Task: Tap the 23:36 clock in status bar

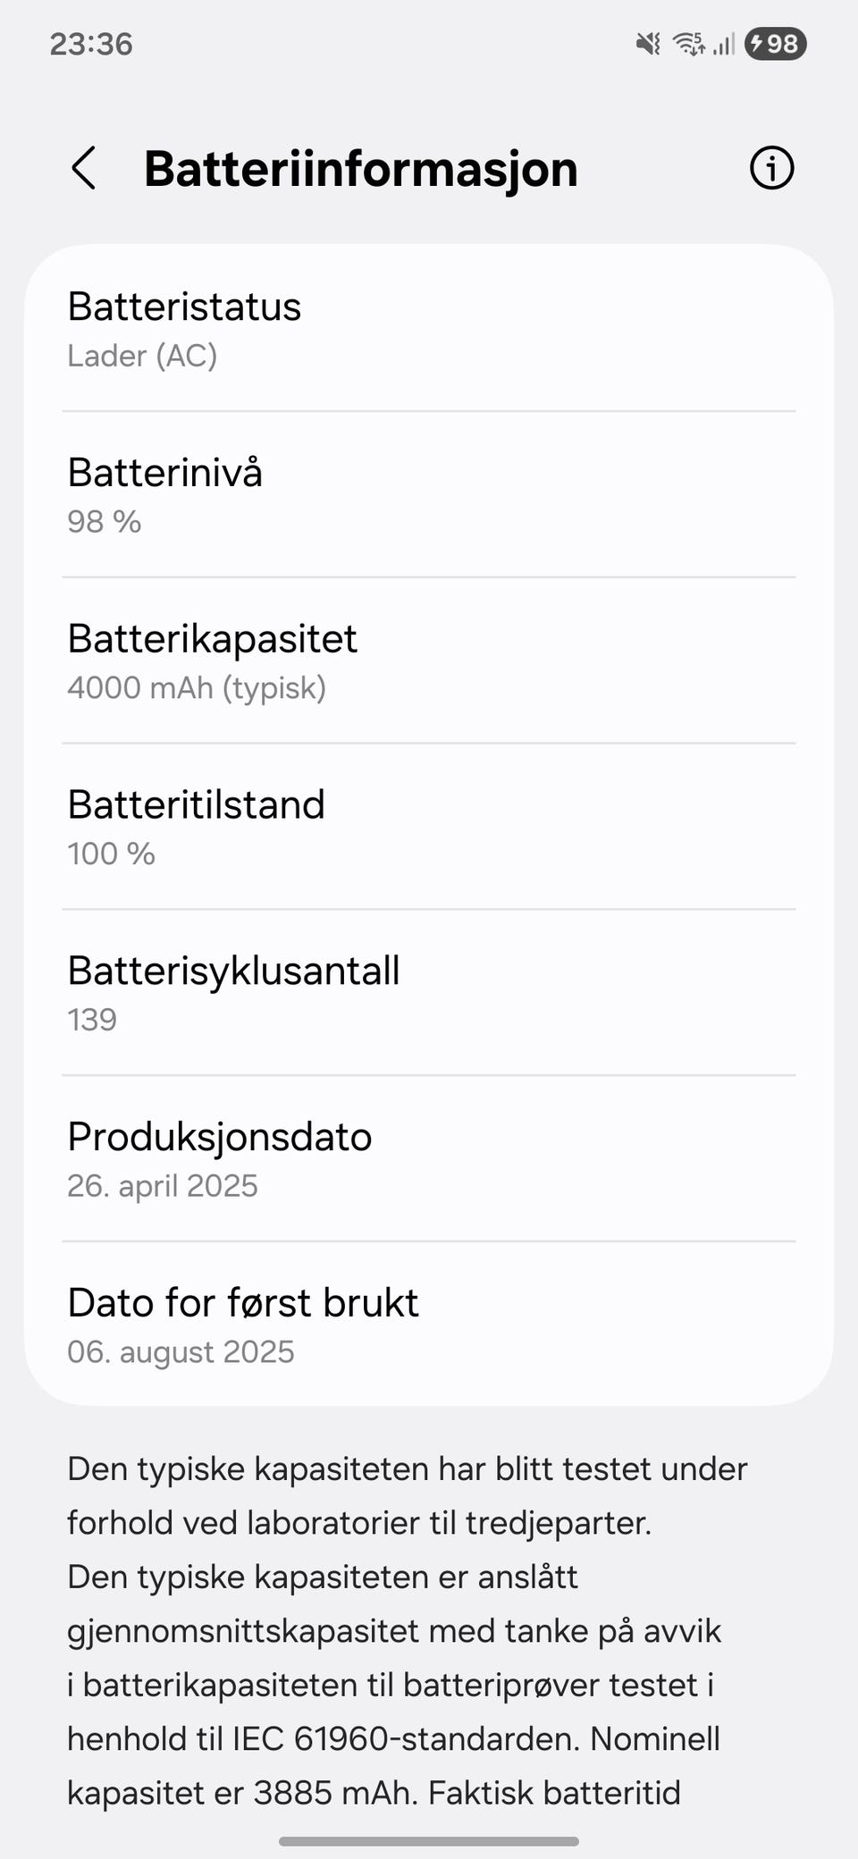Action: coord(91,44)
